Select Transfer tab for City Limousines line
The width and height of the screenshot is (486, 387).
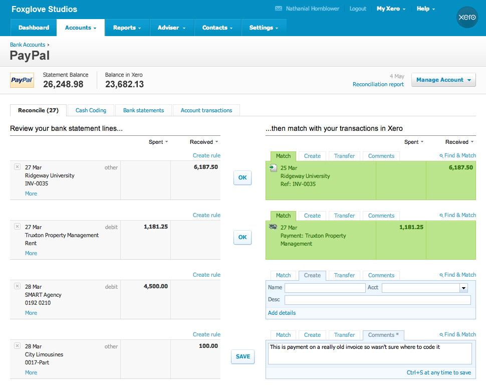coord(344,335)
